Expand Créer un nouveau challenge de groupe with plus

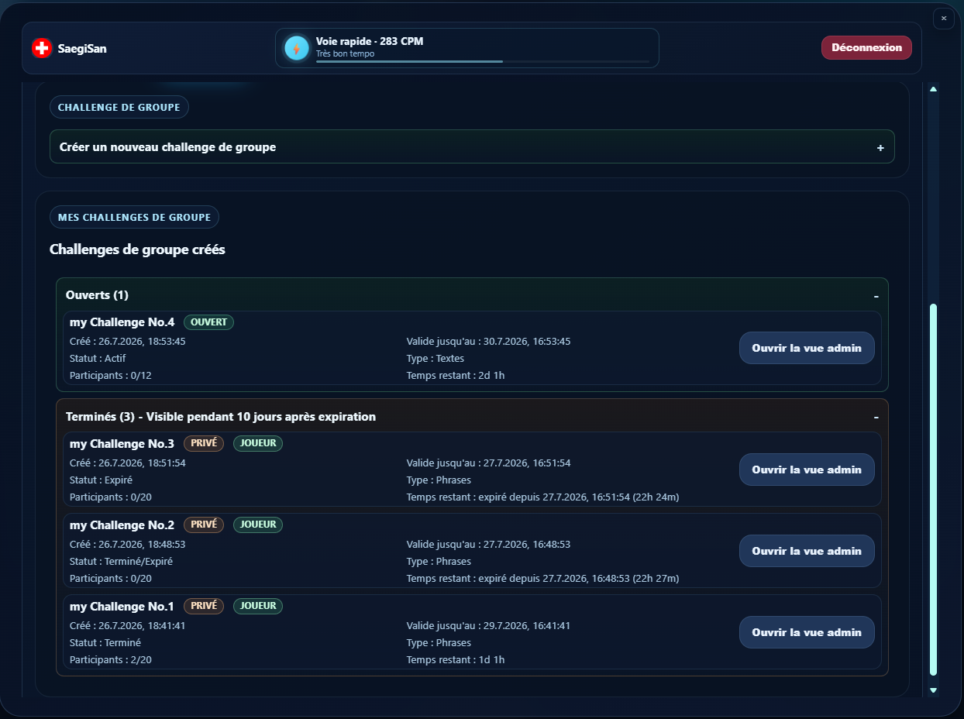tap(880, 147)
